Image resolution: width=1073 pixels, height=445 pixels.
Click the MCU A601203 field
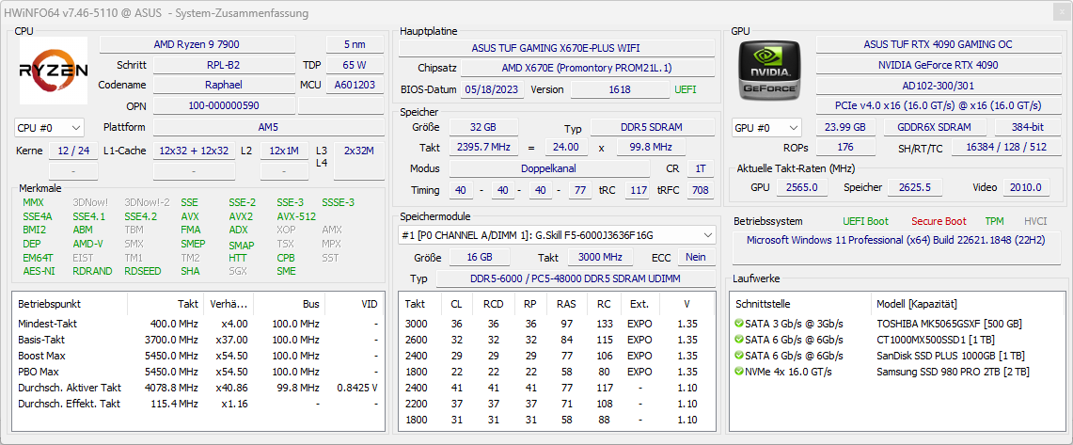355,85
